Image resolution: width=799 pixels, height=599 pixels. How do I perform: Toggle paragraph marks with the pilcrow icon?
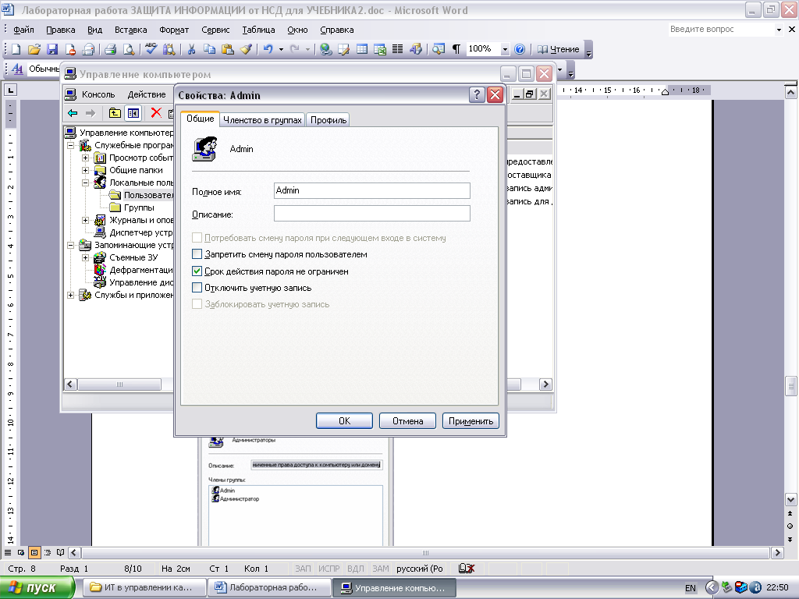(456, 49)
